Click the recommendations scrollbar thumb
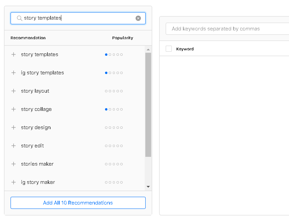 click(148, 104)
